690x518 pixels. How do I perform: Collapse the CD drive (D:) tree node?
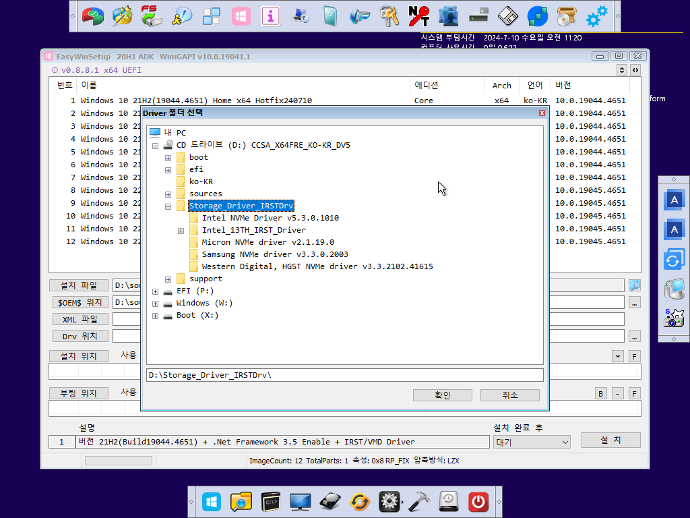coord(156,146)
